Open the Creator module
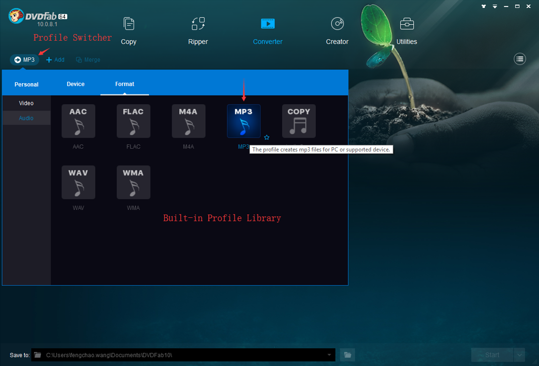The image size is (539, 366). coord(337,31)
